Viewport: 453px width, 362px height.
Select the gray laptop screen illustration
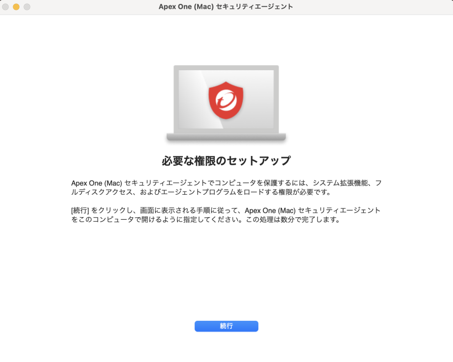point(226,99)
